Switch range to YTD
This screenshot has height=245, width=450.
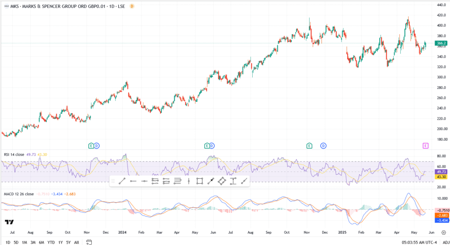pos(51,242)
